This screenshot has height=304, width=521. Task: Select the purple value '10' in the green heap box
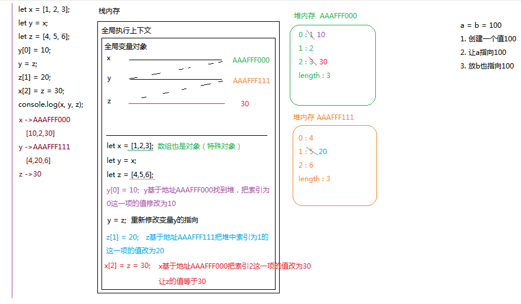pyautogui.click(x=321, y=35)
